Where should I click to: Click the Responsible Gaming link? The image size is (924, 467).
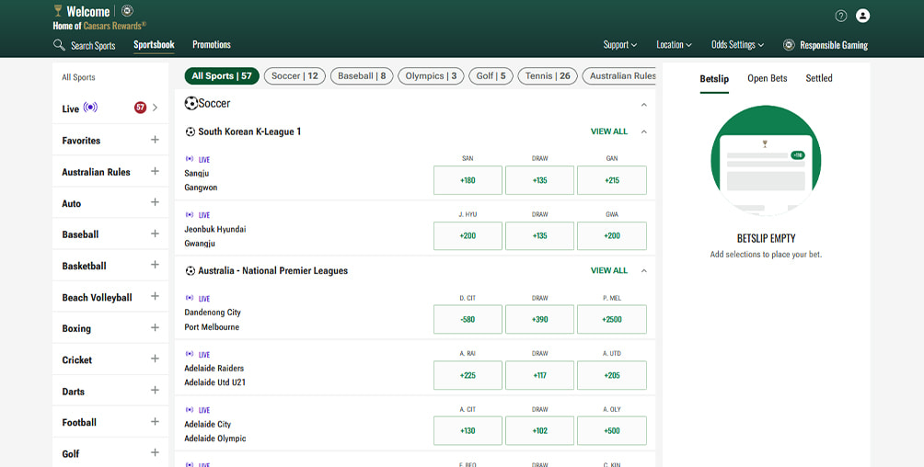(x=833, y=45)
